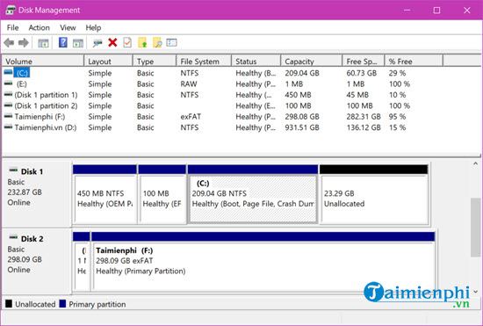Click the Properties checkmark page icon
The width and height of the screenshot is (483, 326).
127,42
